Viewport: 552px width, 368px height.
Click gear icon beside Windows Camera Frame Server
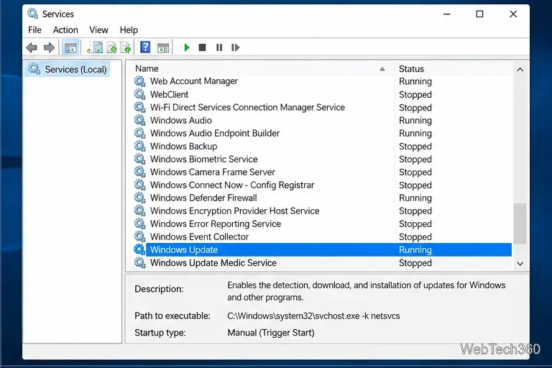click(139, 172)
